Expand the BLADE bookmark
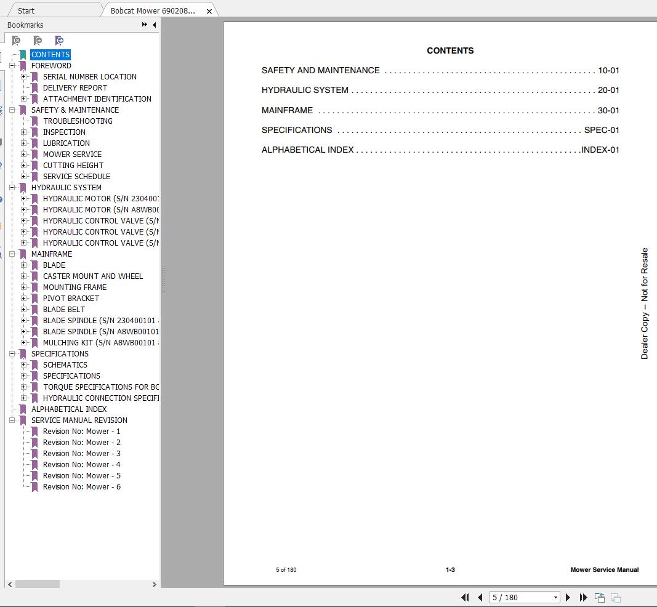The width and height of the screenshot is (657, 607). tap(24, 265)
